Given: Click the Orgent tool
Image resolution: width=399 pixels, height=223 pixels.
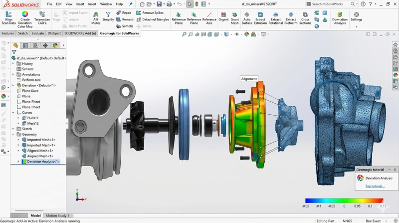Looking at the screenshot, I should (223, 16).
